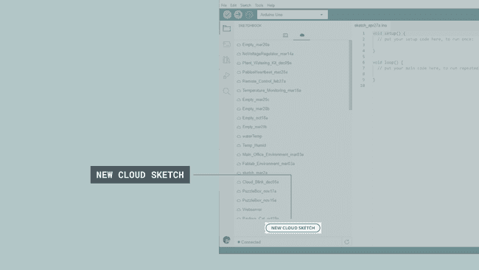
Task: Select the sketch_apr27a.ino editor tab
Action: 371,25
